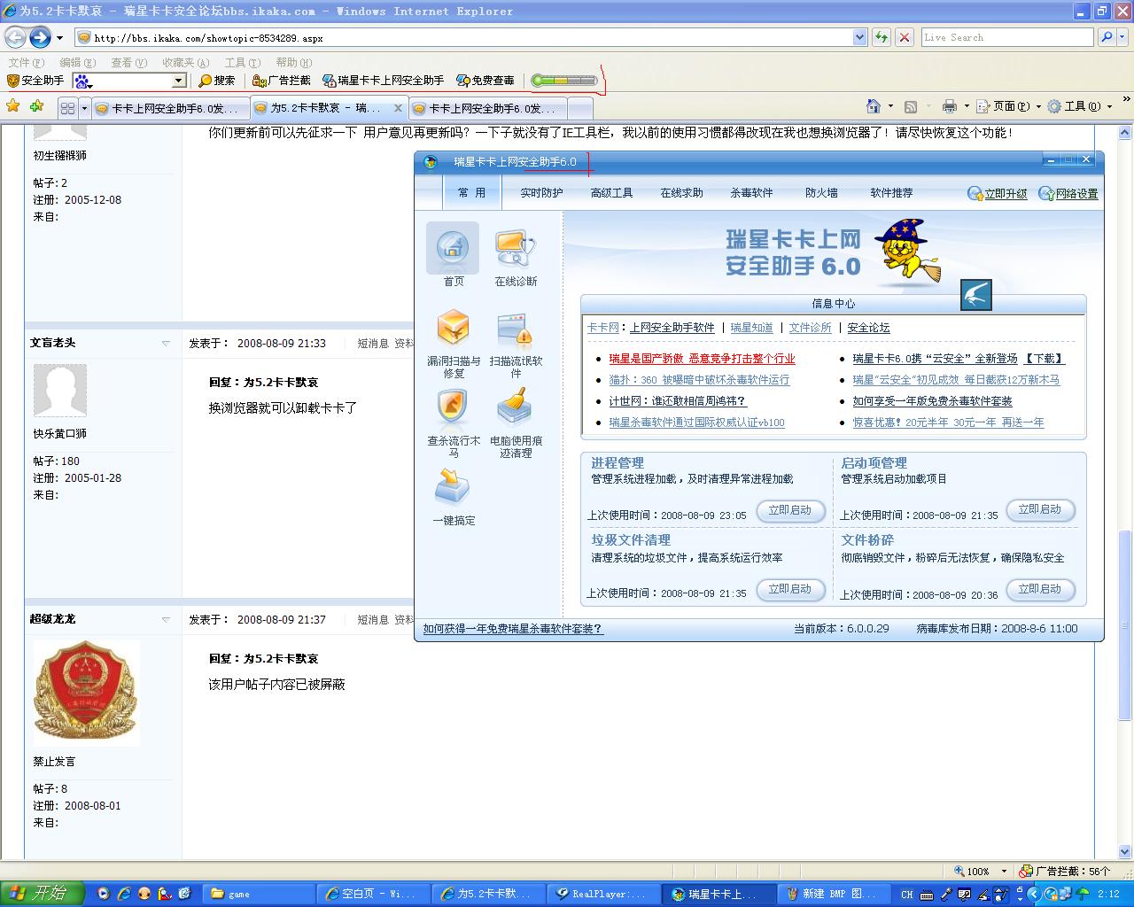
Task: Click the Windows 开始 Start button
Action: (42, 894)
